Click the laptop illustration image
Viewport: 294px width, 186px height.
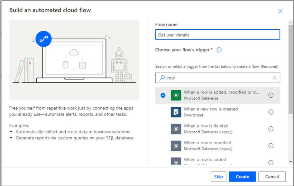[74, 59]
